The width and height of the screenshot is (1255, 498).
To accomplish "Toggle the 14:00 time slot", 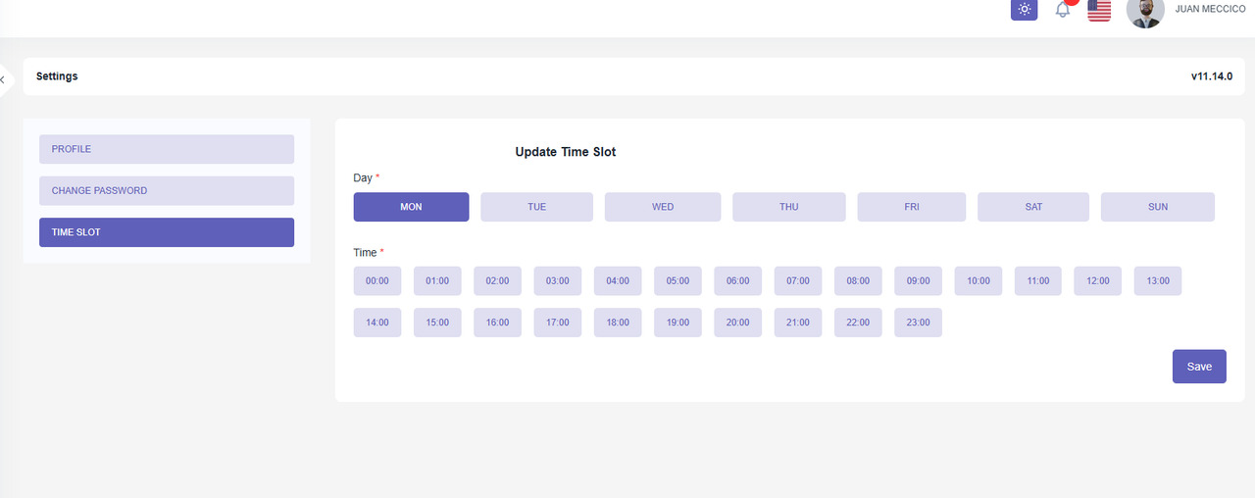I will [377, 323].
